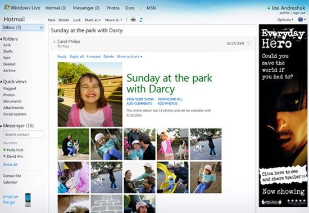Go to Photos in top navigation
The image size is (309, 213).
point(113,8)
